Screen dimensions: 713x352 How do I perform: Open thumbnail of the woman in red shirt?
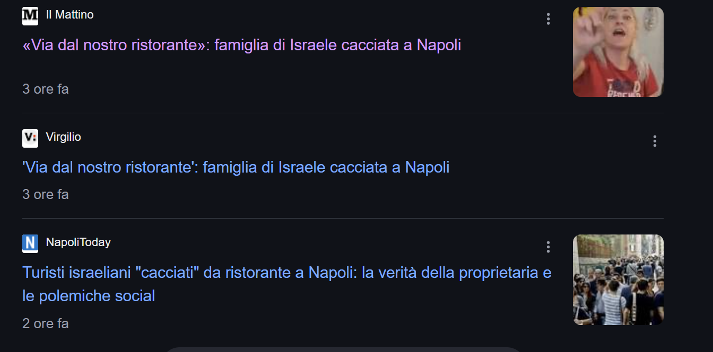pyautogui.click(x=618, y=52)
